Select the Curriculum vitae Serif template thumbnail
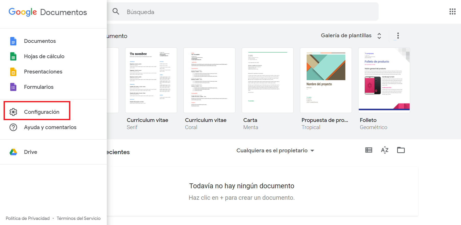The height and width of the screenshot is (225, 461). (151, 80)
